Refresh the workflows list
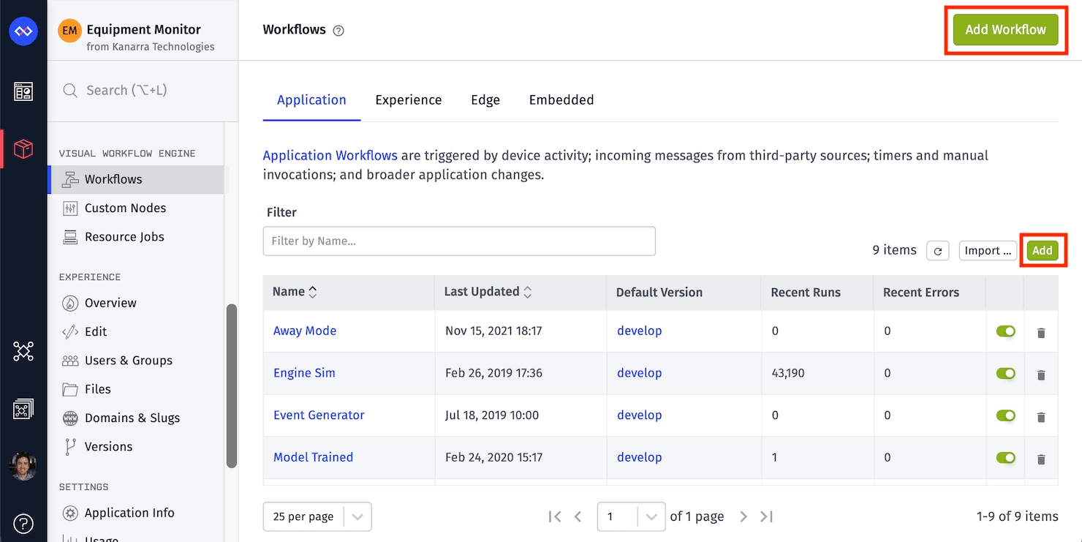Viewport: 1082px width, 542px height. coord(938,250)
